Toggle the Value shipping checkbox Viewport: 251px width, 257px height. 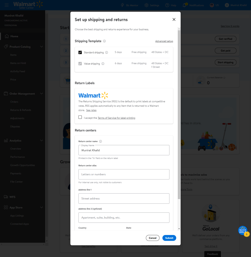point(80,63)
